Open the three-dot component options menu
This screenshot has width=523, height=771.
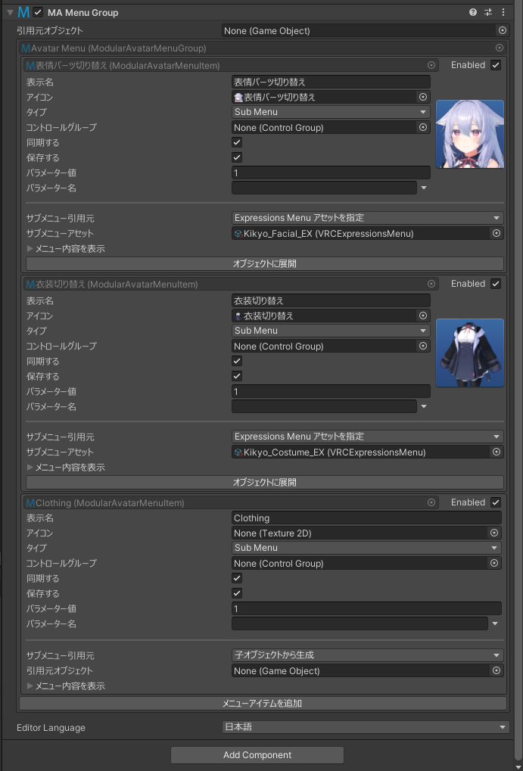point(503,12)
